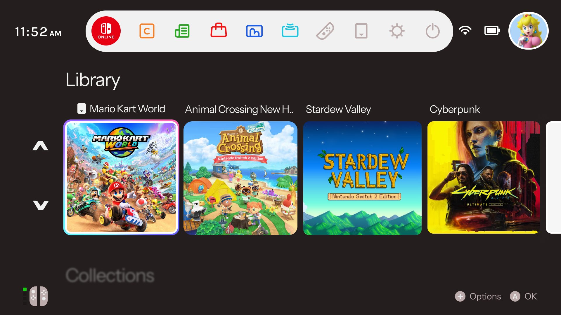This screenshot has height=315, width=561.
Task: Click the Stardew Valley title label
Action: (338, 109)
